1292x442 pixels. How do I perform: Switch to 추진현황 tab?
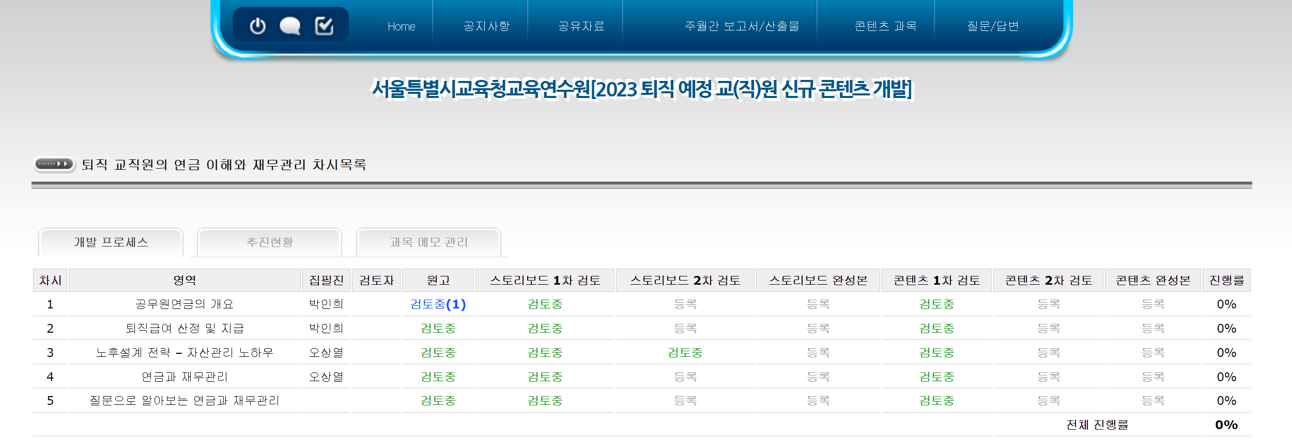[270, 242]
